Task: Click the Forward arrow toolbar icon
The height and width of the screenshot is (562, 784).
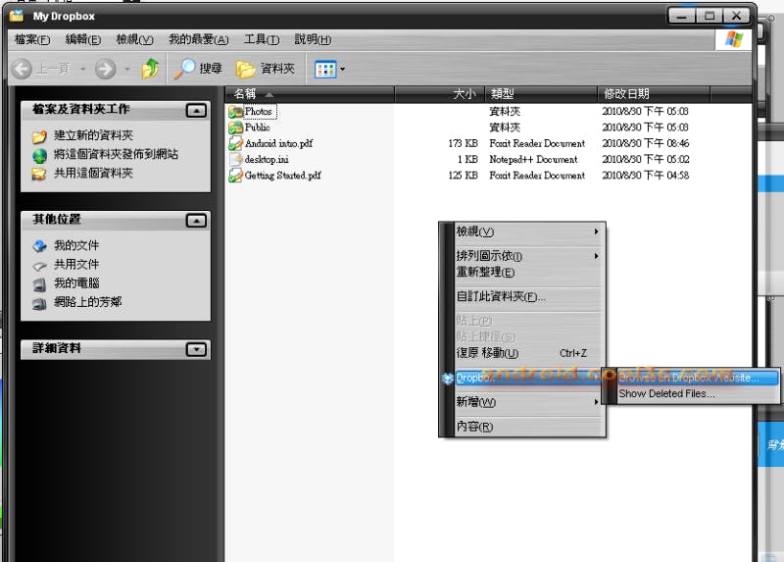Action: click(x=106, y=69)
